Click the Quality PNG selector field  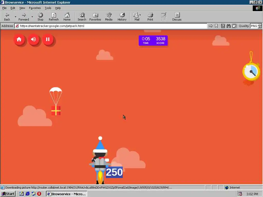click(254, 26)
